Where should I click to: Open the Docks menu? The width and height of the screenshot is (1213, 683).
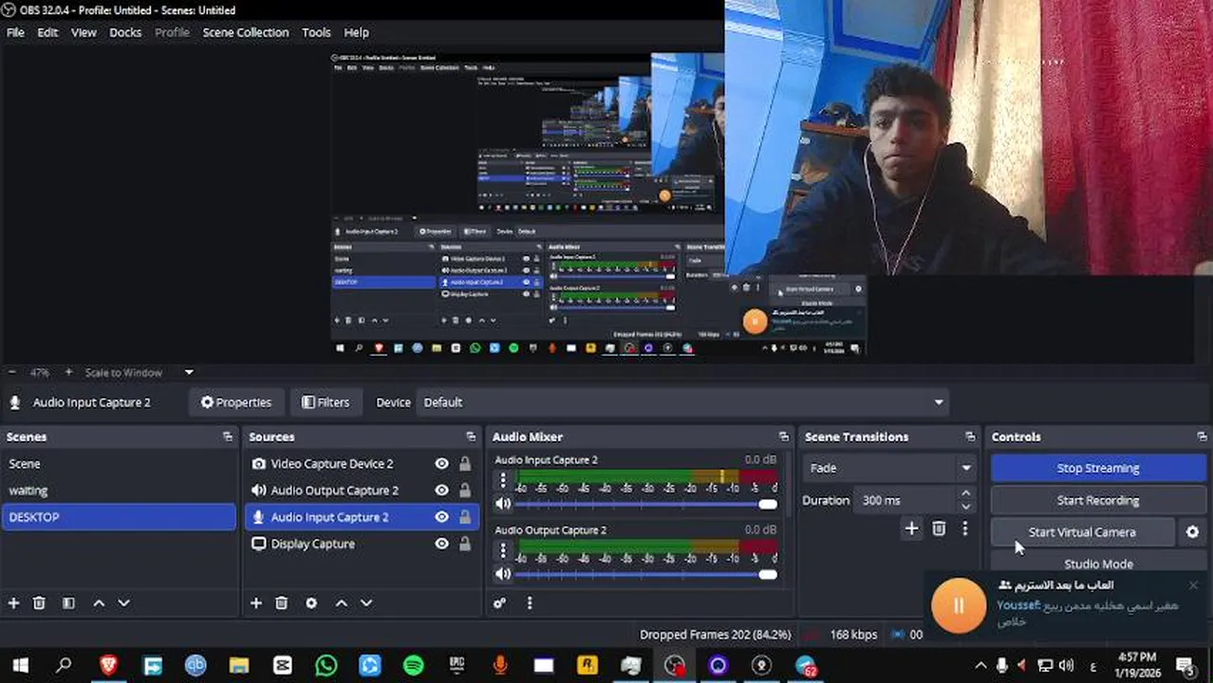coord(125,32)
